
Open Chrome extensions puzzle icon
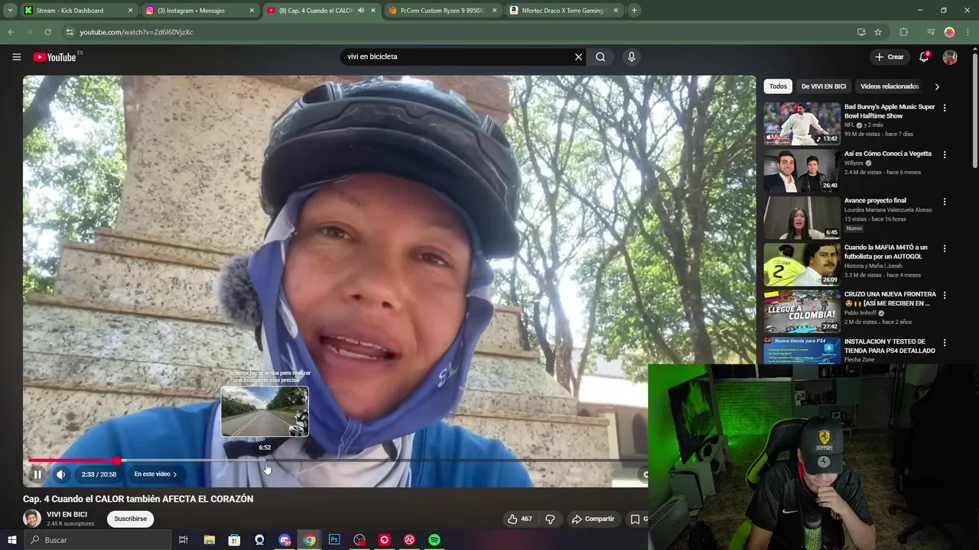[x=903, y=32]
